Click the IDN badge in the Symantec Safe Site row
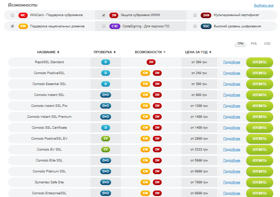This screenshot has height=197, width=280. (145, 182)
